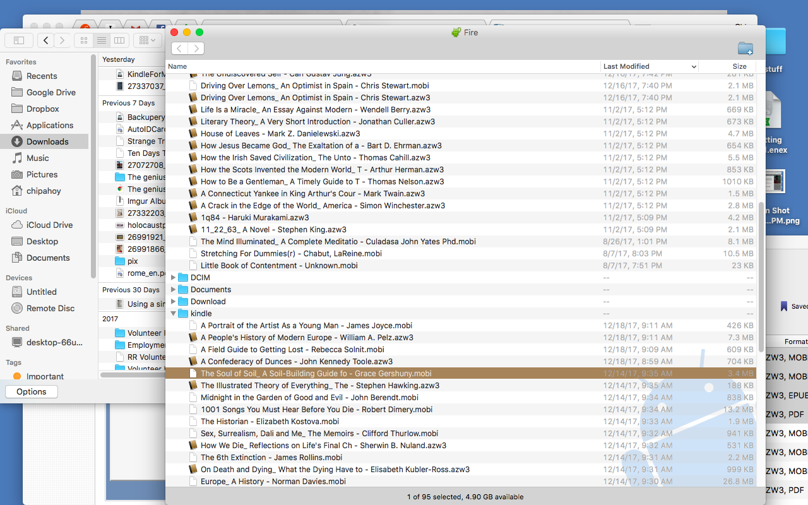The image size is (808, 505).
Task: Switch Finder to column view
Action: pos(119,40)
